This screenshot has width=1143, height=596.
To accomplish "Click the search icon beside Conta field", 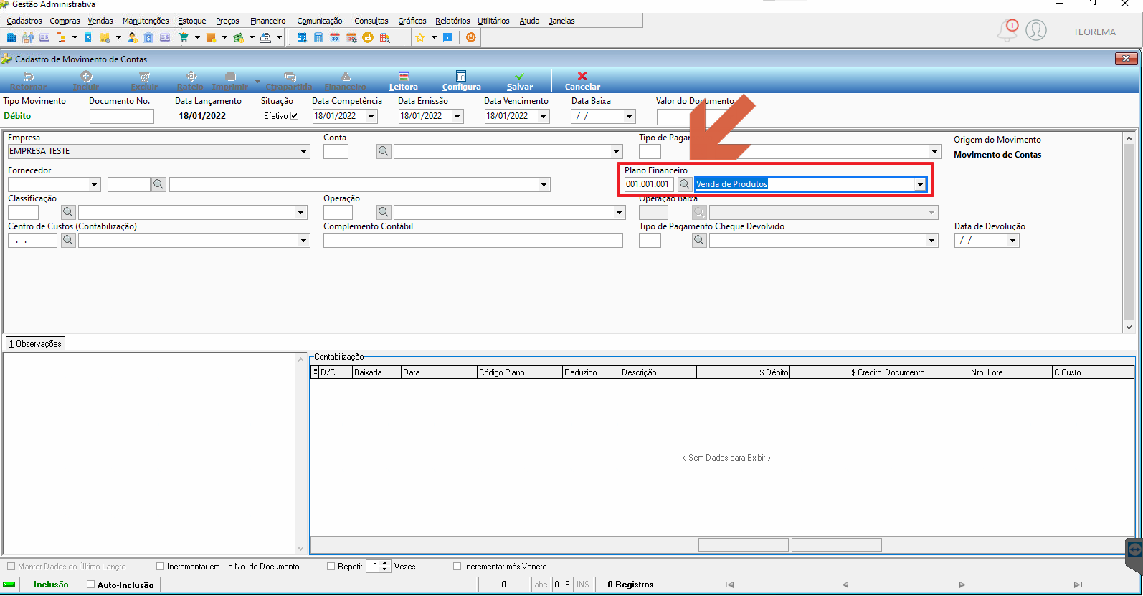I will click(x=384, y=151).
